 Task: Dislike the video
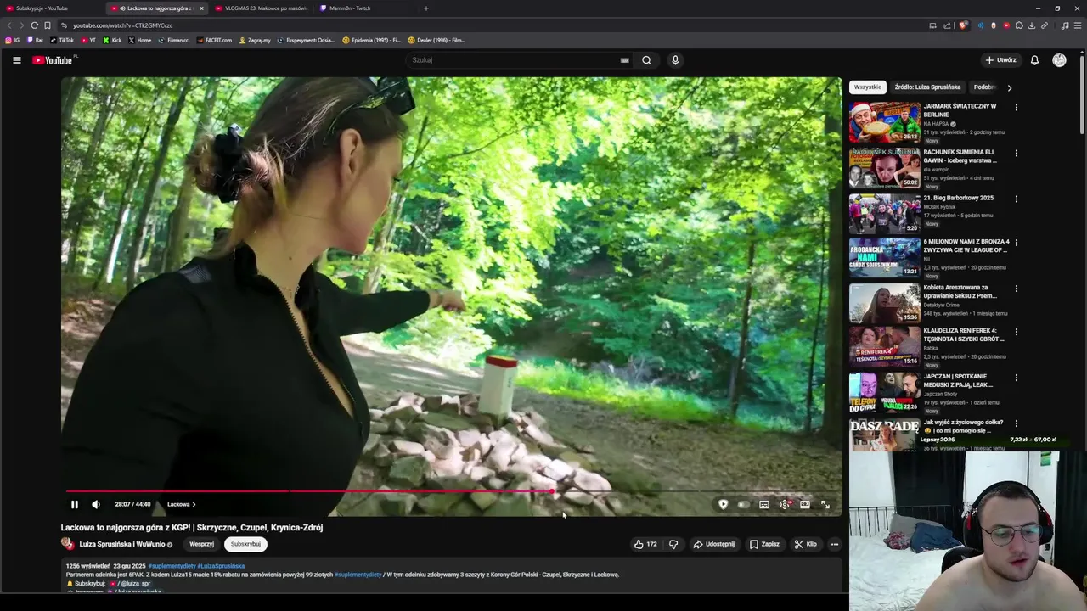coord(673,544)
